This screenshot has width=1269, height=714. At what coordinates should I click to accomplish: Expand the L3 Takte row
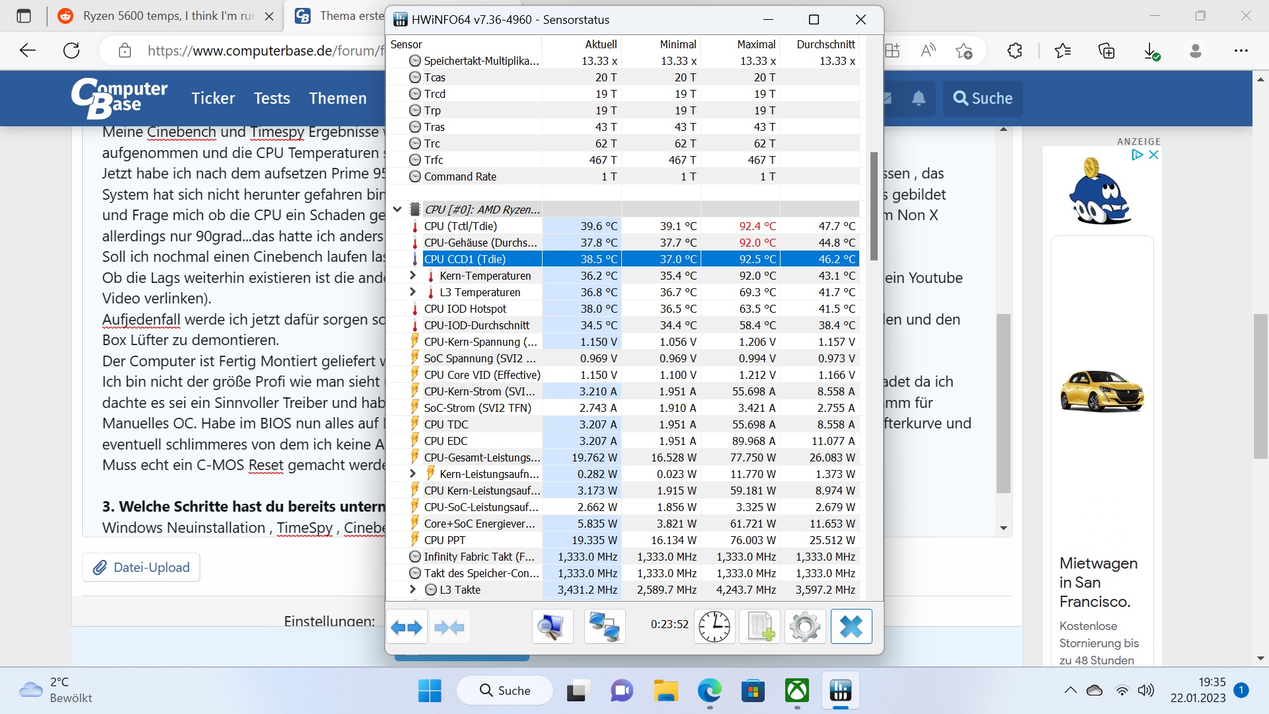[413, 589]
